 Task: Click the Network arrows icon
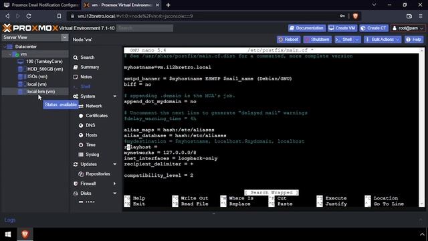(81, 106)
